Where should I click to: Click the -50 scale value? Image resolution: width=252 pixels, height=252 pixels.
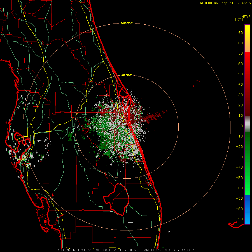point(239,178)
